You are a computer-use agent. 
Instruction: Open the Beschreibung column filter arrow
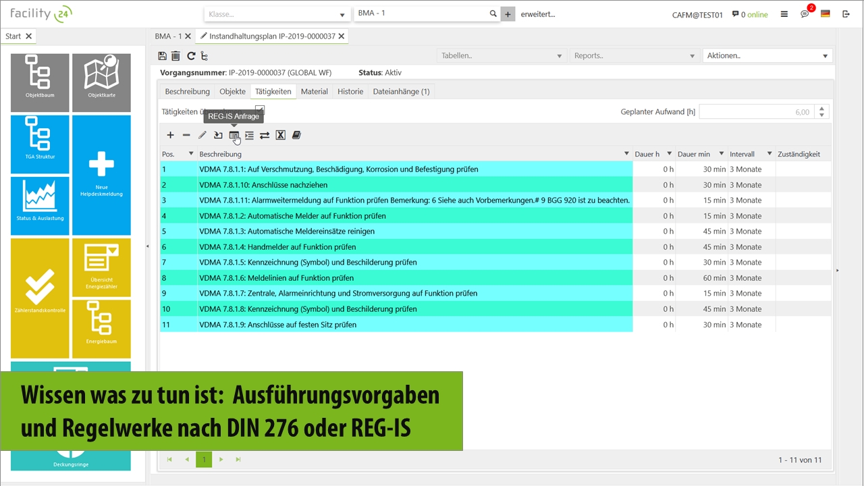pyautogui.click(x=626, y=154)
